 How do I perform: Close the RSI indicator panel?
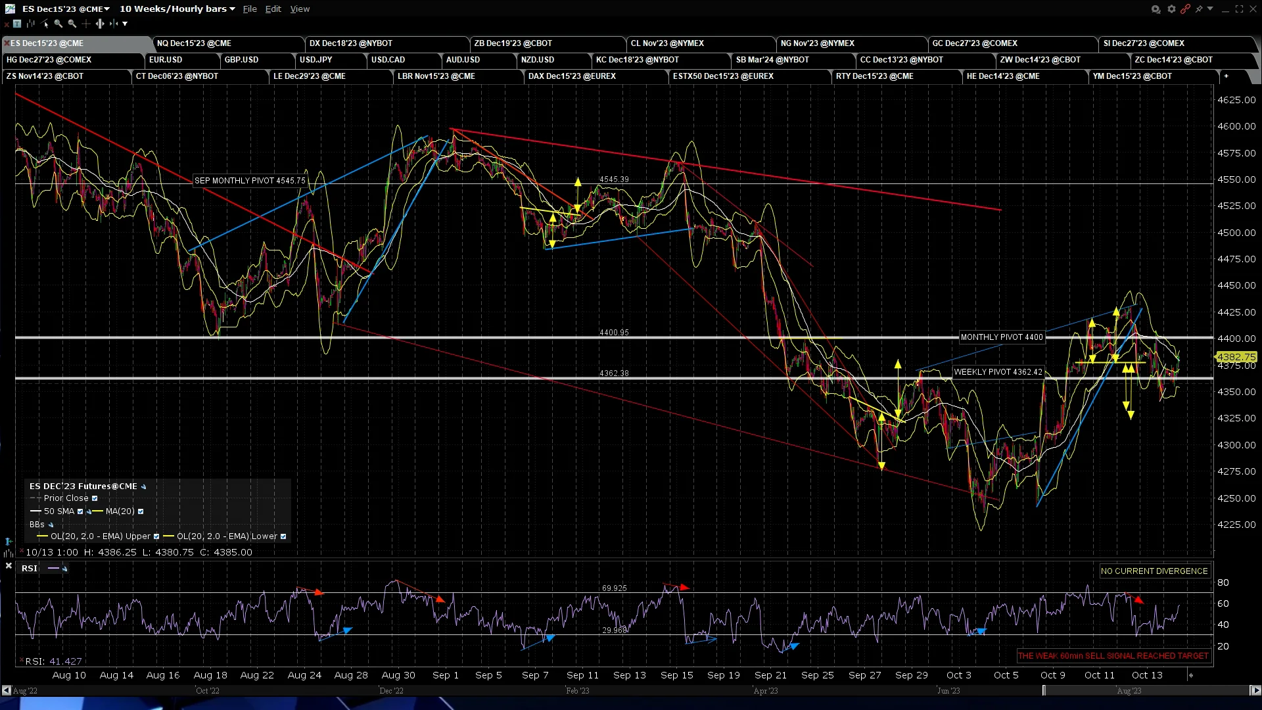(9, 565)
